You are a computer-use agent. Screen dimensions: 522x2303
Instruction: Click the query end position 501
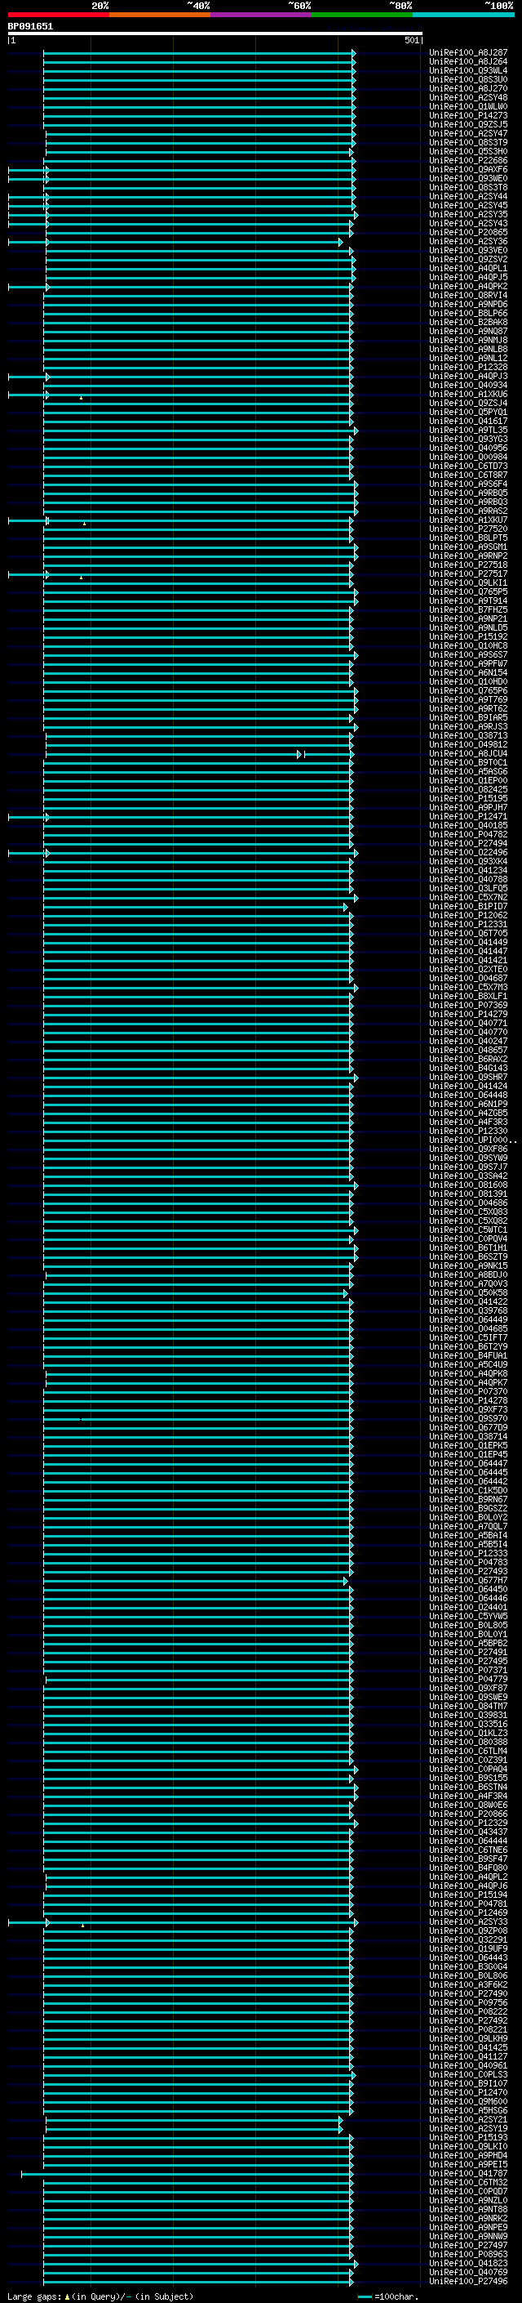pyautogui.click(x=411, y=40)
